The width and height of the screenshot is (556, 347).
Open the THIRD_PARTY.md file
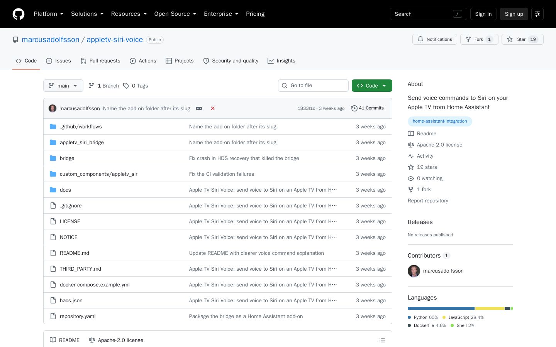click(80, 269)
